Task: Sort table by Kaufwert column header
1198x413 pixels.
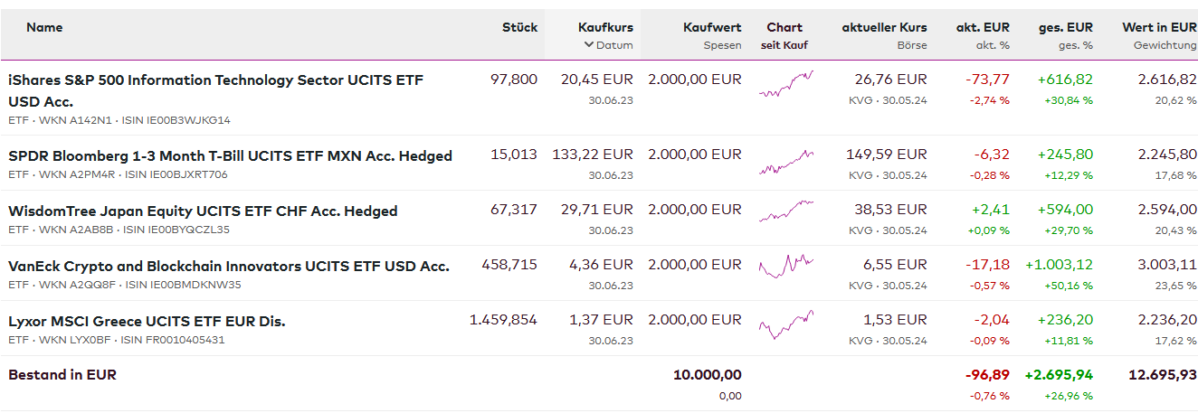Action: (x=712, y=27)
